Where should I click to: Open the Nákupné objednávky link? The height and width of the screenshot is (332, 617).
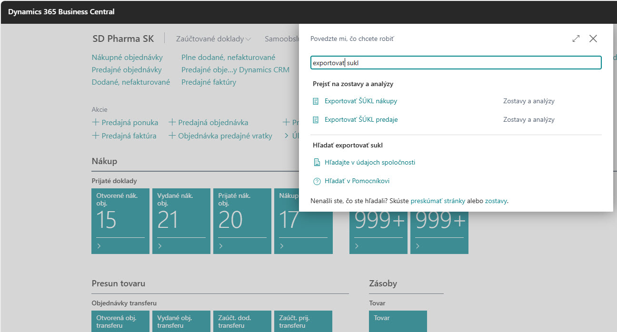click(x=127, y=58)
